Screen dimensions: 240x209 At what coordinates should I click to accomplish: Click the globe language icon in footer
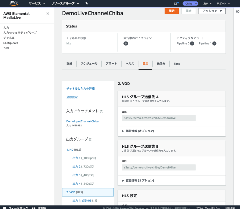click(x=34, y=208)
